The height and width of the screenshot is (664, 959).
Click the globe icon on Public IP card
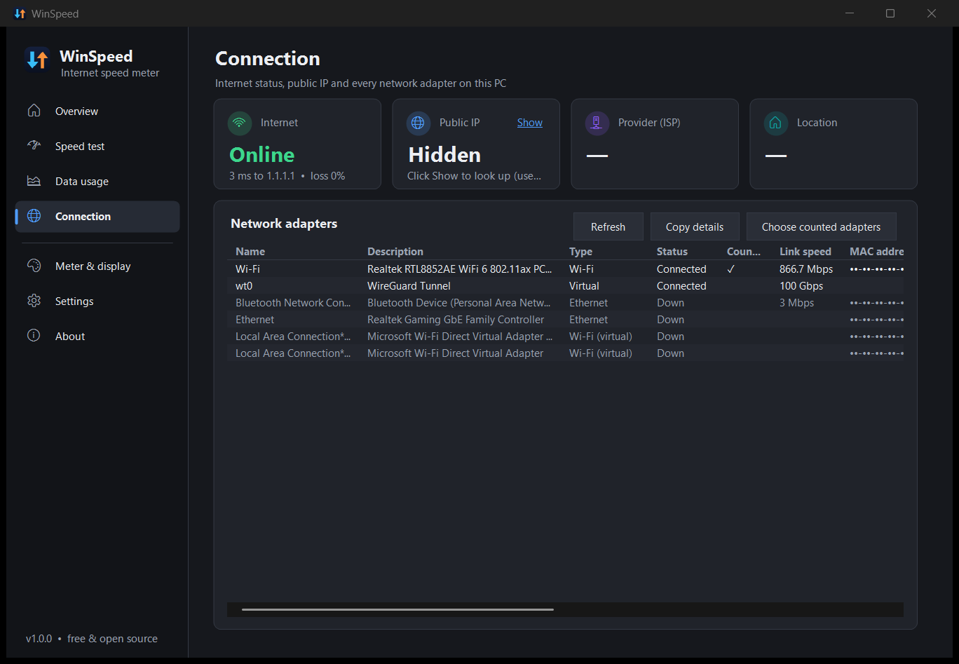point(419,123)
